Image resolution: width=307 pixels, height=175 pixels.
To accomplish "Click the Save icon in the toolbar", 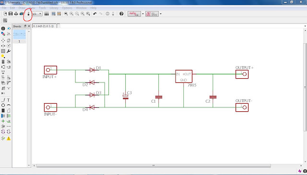I will coord(11,14).
